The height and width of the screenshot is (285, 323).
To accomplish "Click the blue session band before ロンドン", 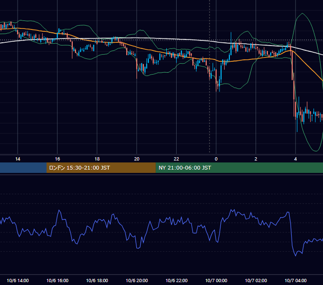I will (23, 168).
